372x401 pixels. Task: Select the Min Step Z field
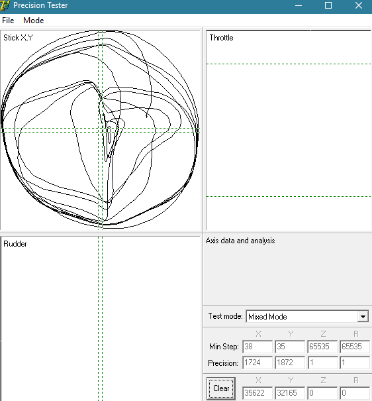click(322, 347)
